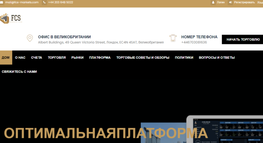Click the Albert Buildings address text
This screenshot has width=263, height=143.
tap(101, 43)
